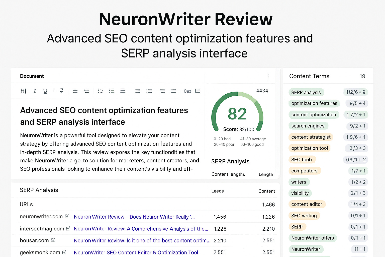Select the standalone 'SERP' term chip
The height and width of the screenshot is (257, 385).
[x=297, y=227]
